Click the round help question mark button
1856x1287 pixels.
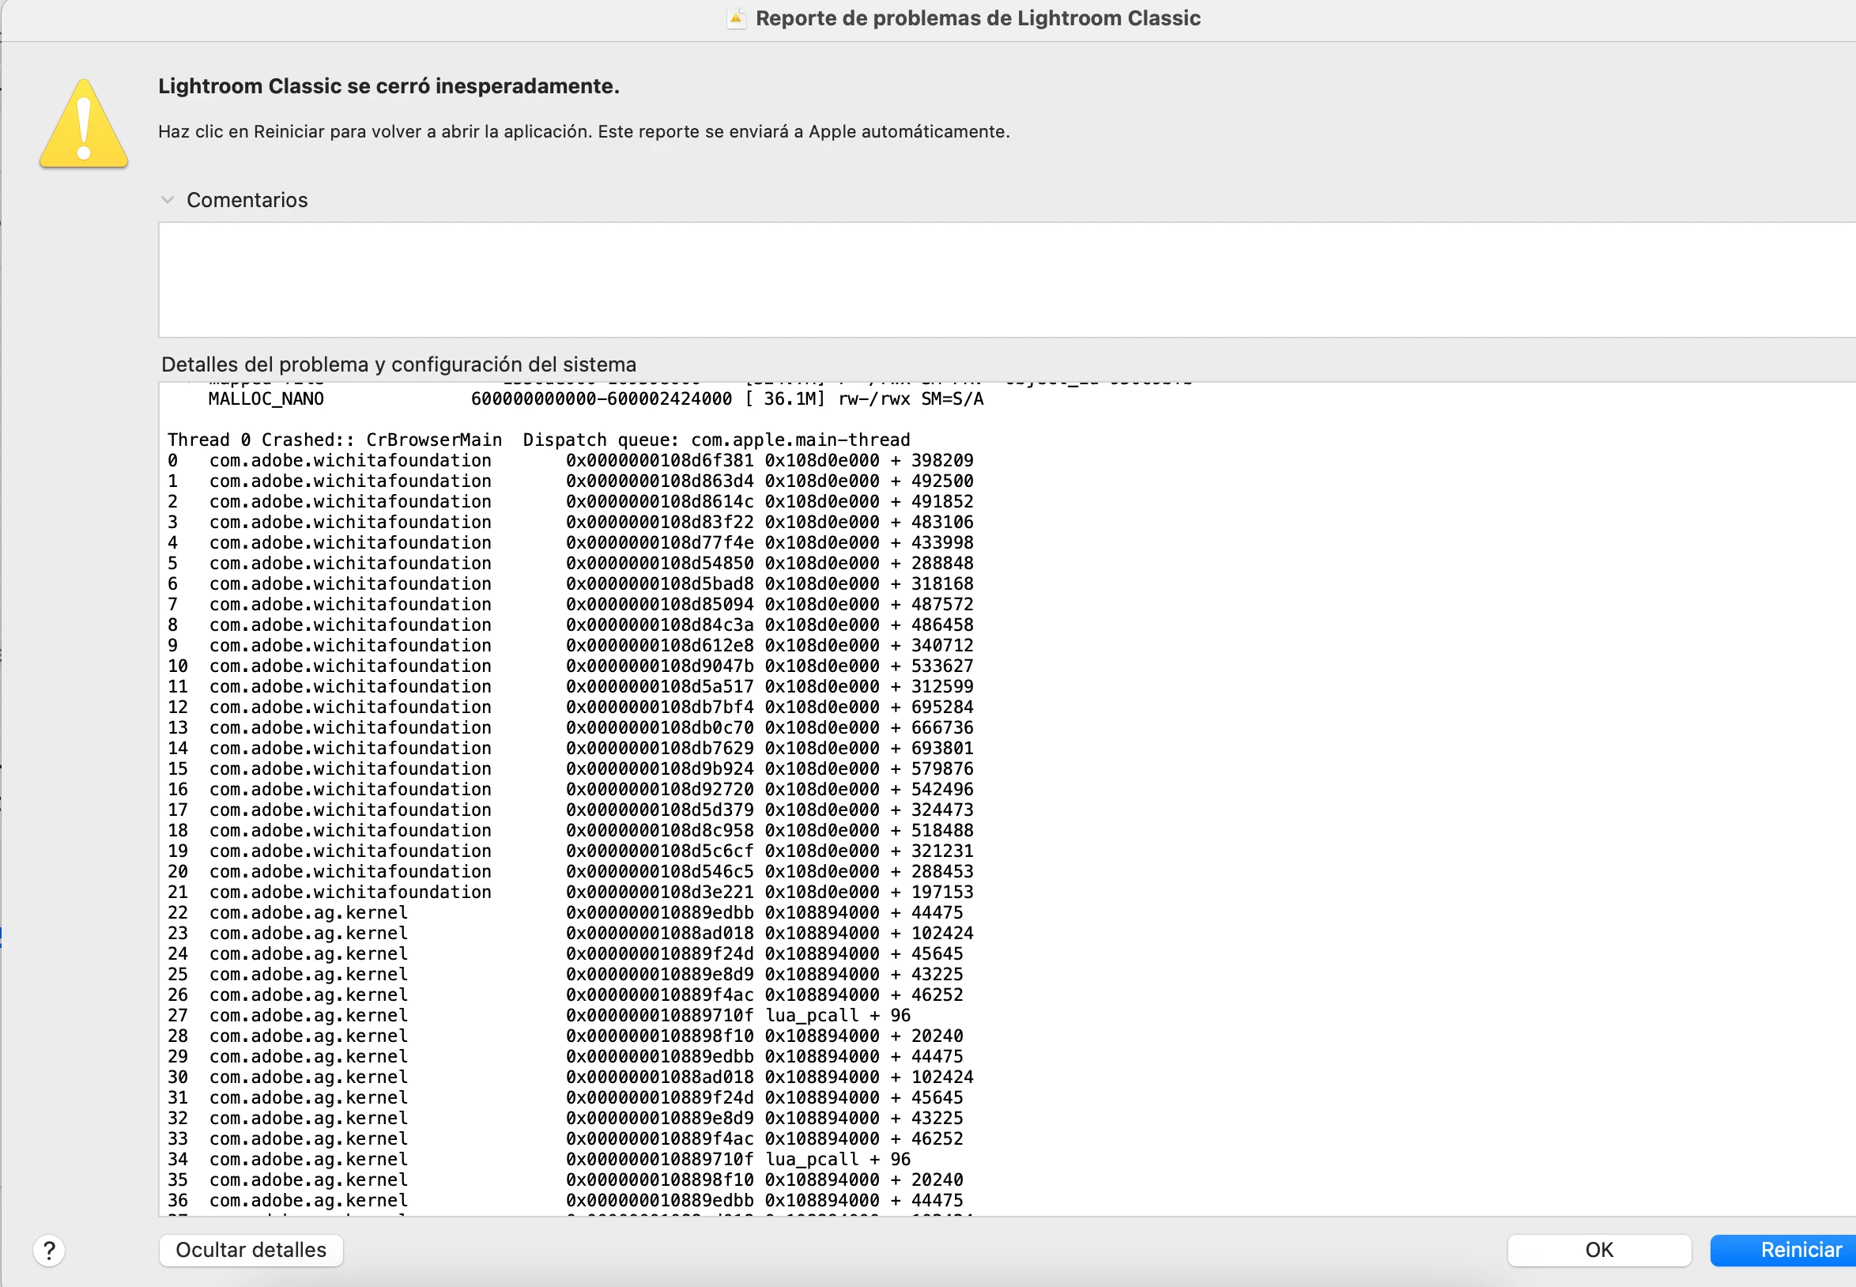point(49,1250)
